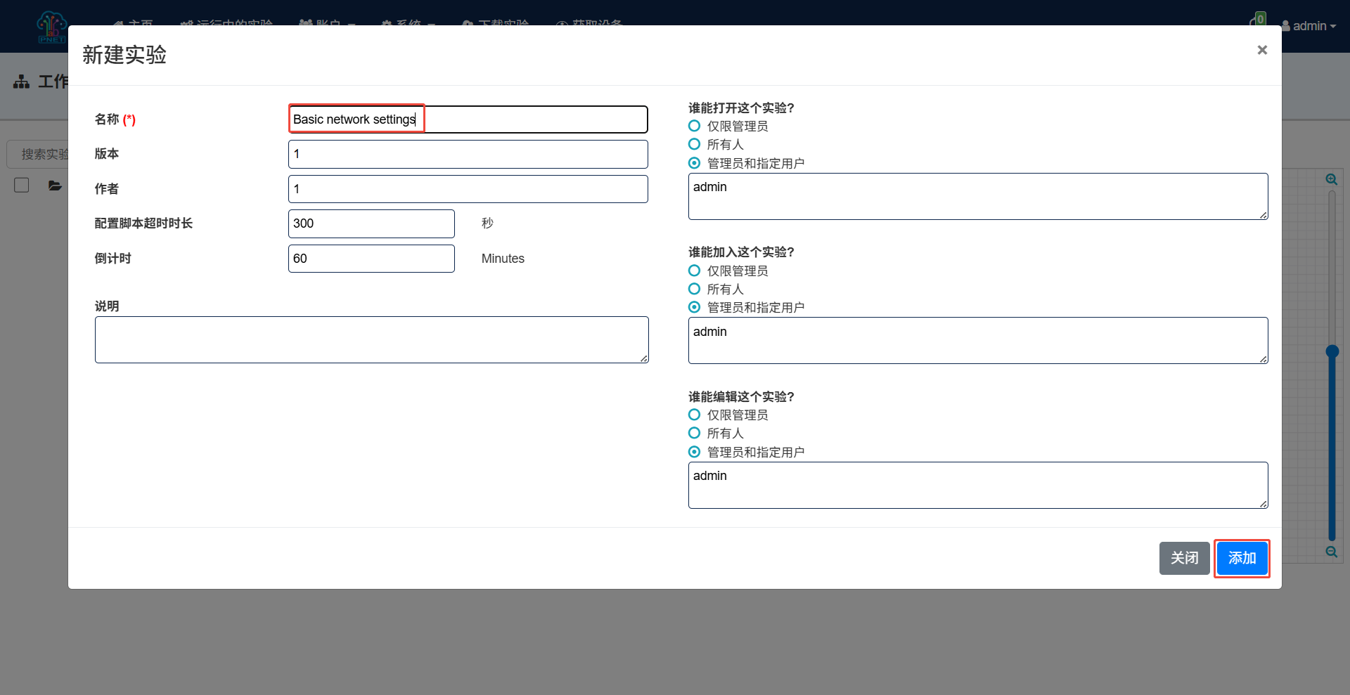Select 管理员和指定用户 under 谁能编辑这个实验
The width and height of the screenshot is (1350, 695).
[694, 452]
